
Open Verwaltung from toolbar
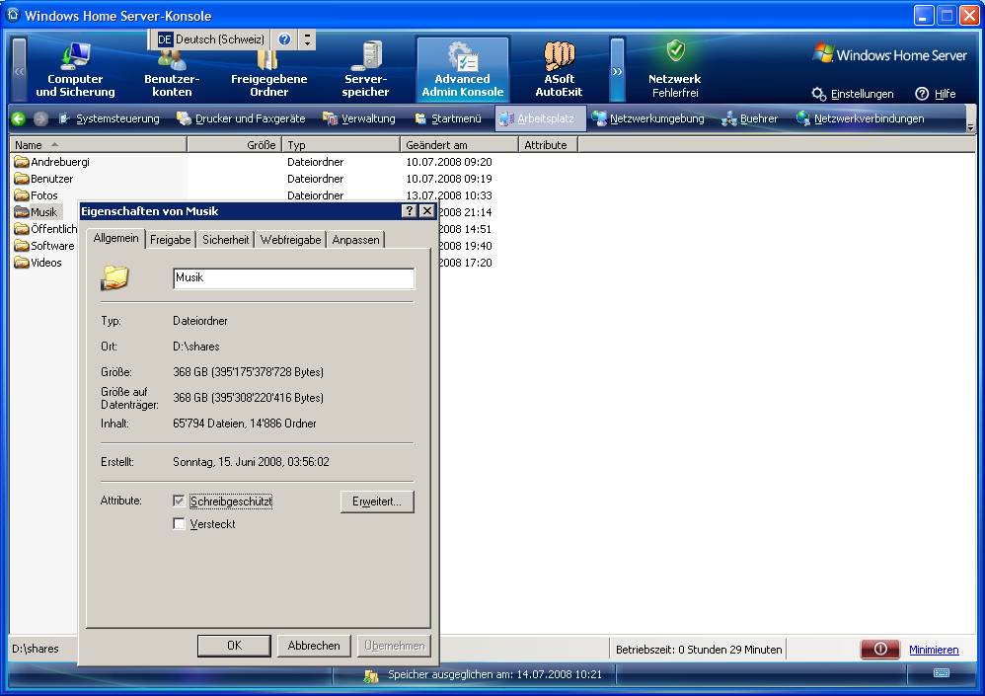358,118
